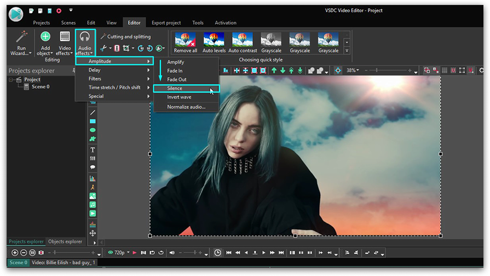Screen dimensions: 490x276
Task: Click the green Add object icon
Action: pyautogui.click(x=45, y=37)
